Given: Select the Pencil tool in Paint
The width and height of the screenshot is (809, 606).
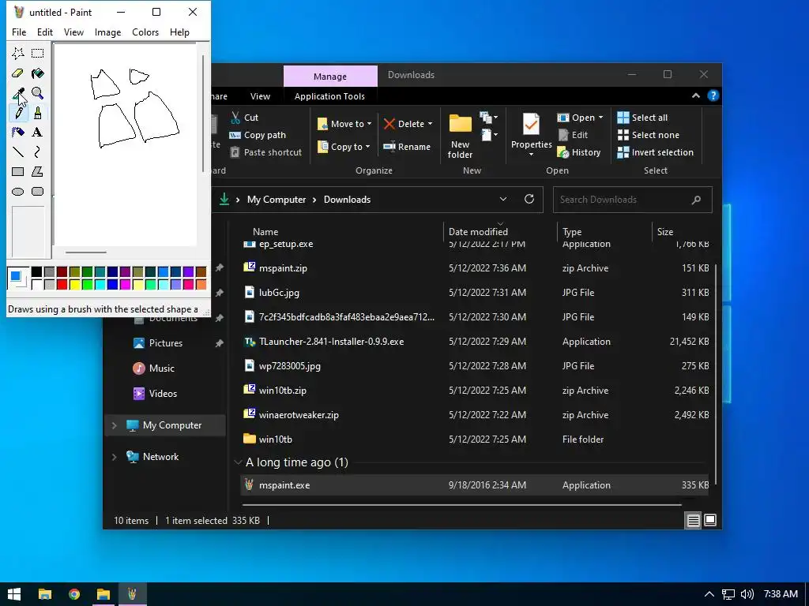Looking at the screenshot, I should 18,112.
